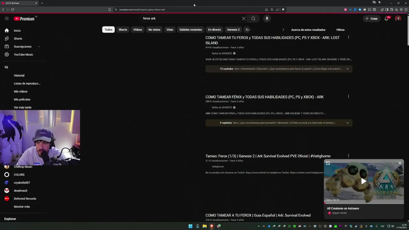409x230 pixels.
Task: Open crysknife007 channel subscription
Action: point(22,183)
